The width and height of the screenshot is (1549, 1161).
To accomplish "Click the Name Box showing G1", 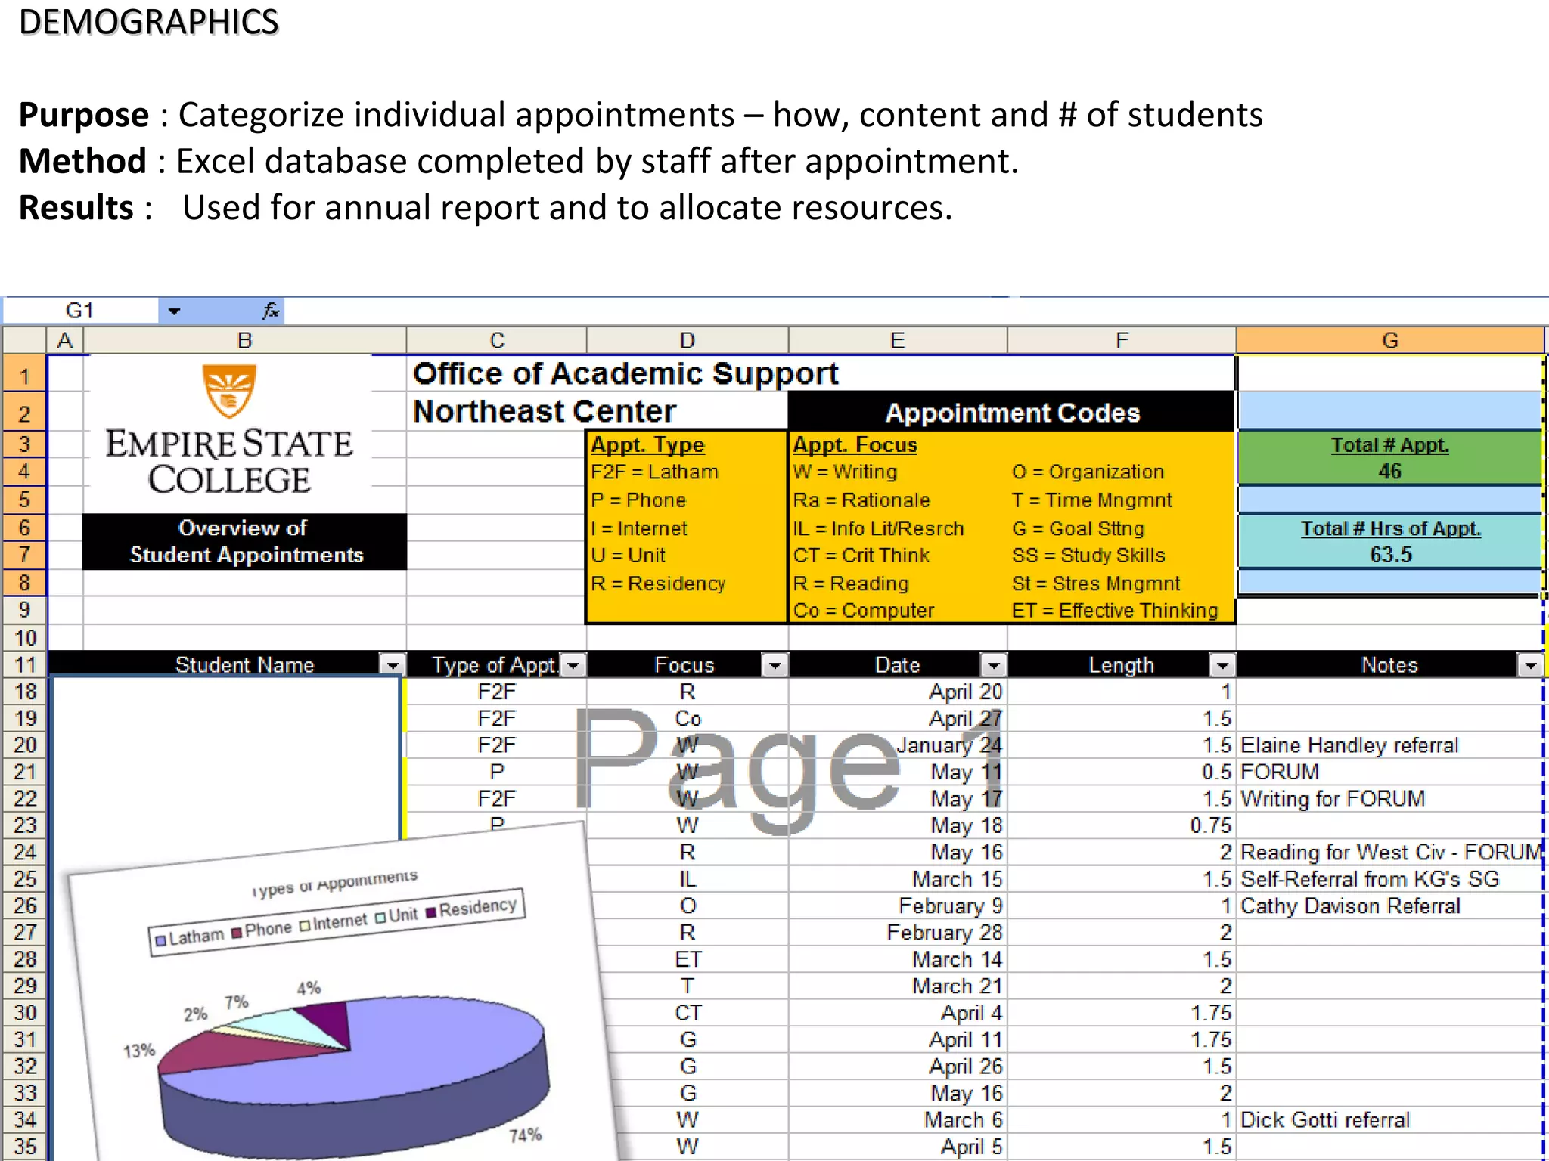I will 80,311.
